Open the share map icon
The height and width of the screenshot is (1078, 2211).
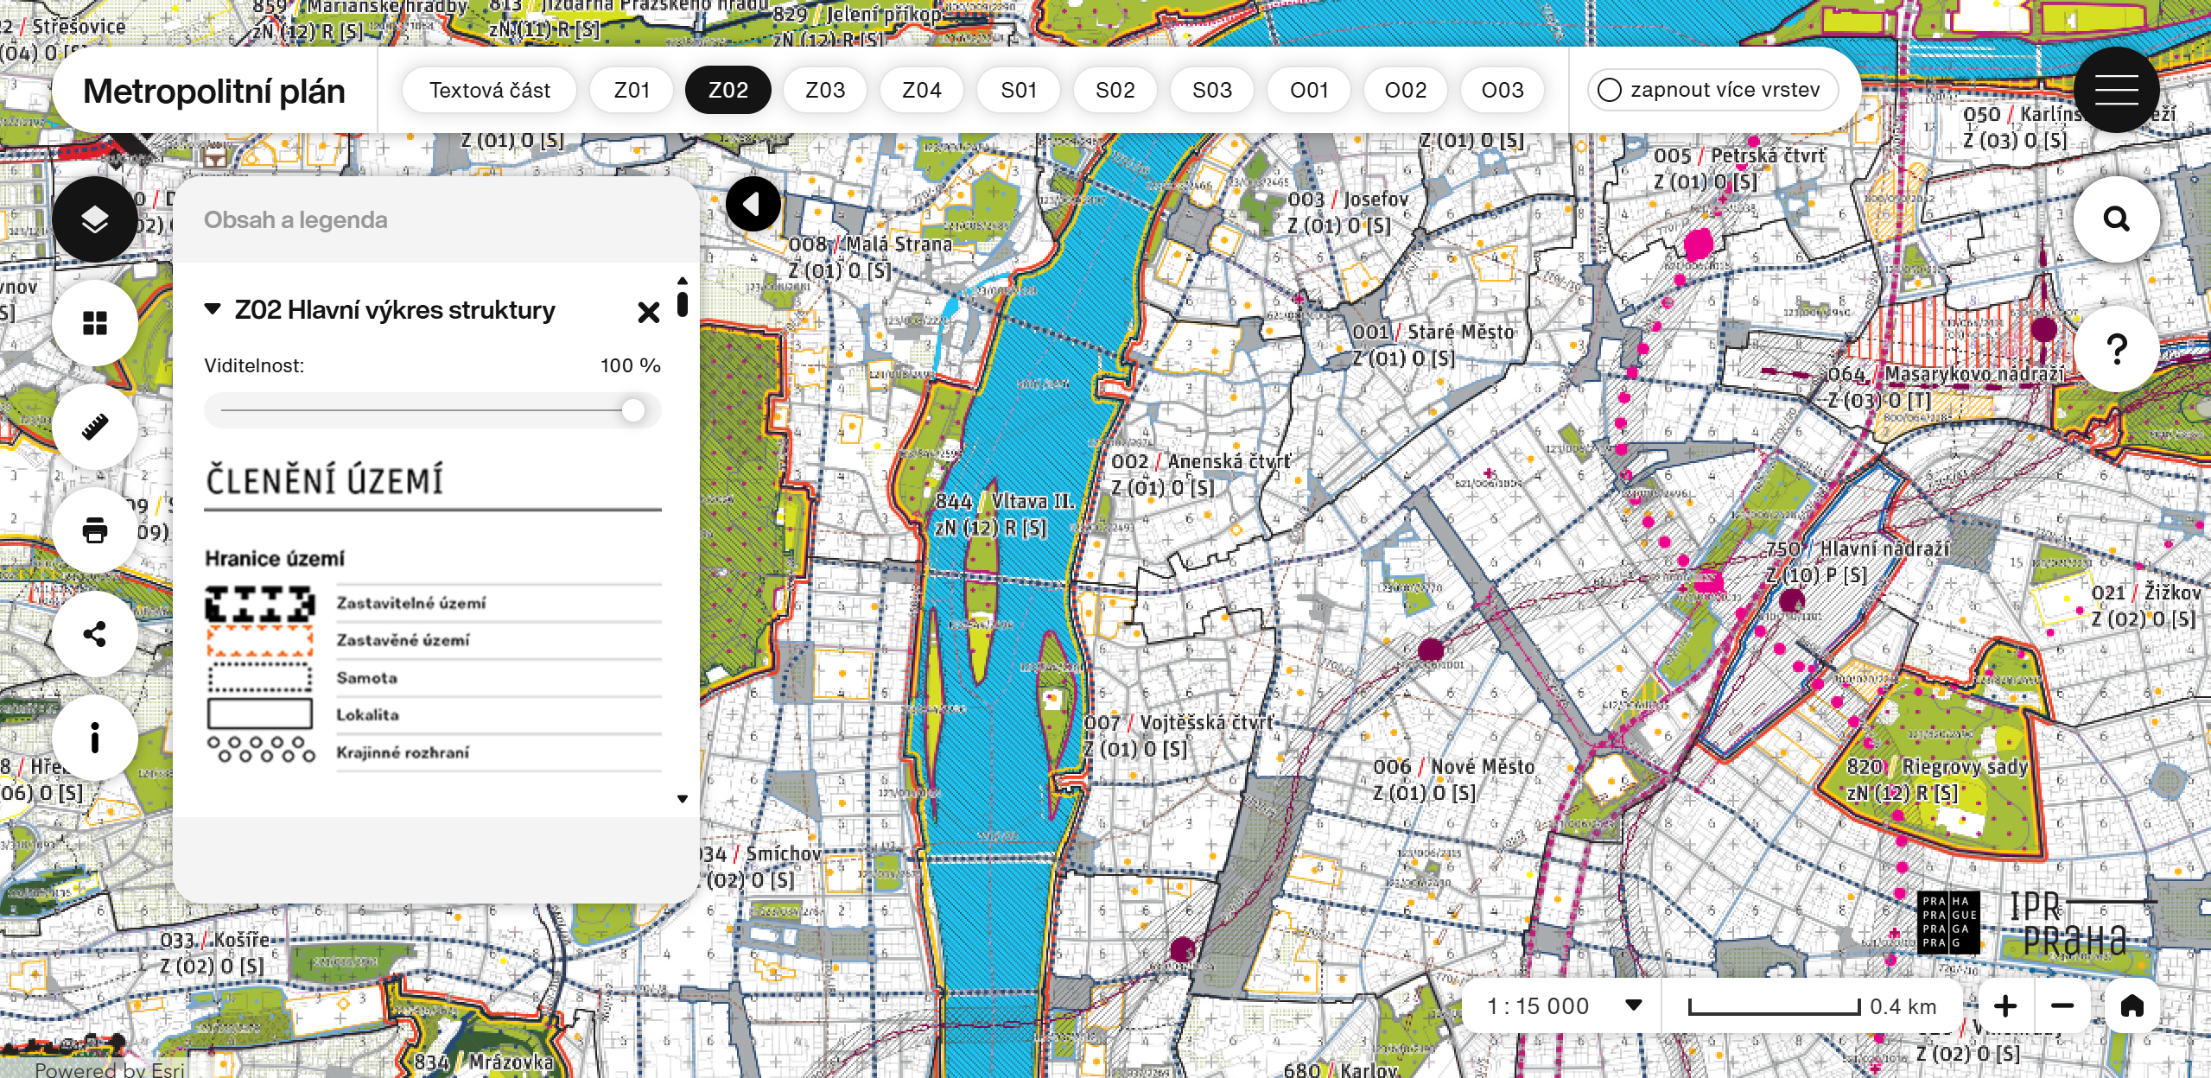click(x=95, y=634)
